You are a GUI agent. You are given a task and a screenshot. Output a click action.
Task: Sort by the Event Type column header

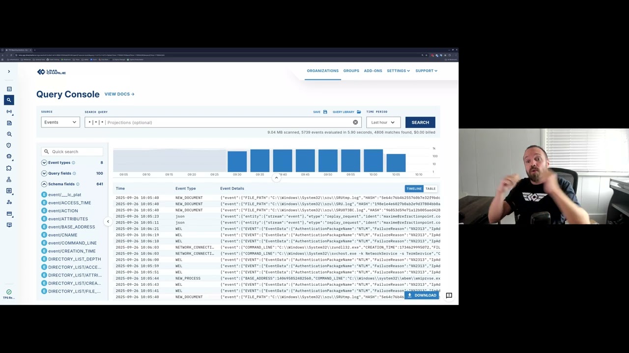[x=185, y=188]
